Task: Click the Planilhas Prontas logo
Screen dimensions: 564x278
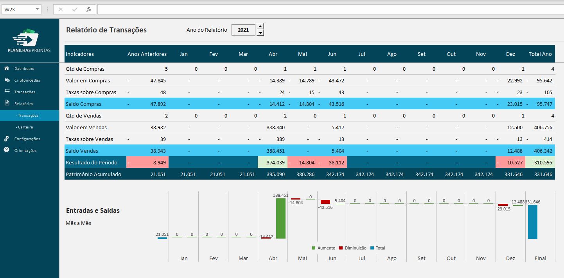Action: point(29,39)
